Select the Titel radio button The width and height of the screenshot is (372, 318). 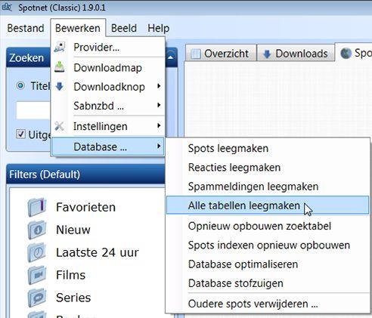pos(20,85)
